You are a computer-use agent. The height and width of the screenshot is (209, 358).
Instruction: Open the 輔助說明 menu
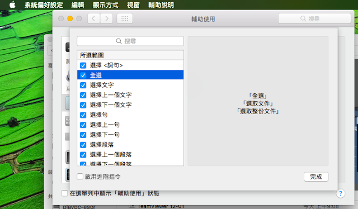click(x=161, y=5)
